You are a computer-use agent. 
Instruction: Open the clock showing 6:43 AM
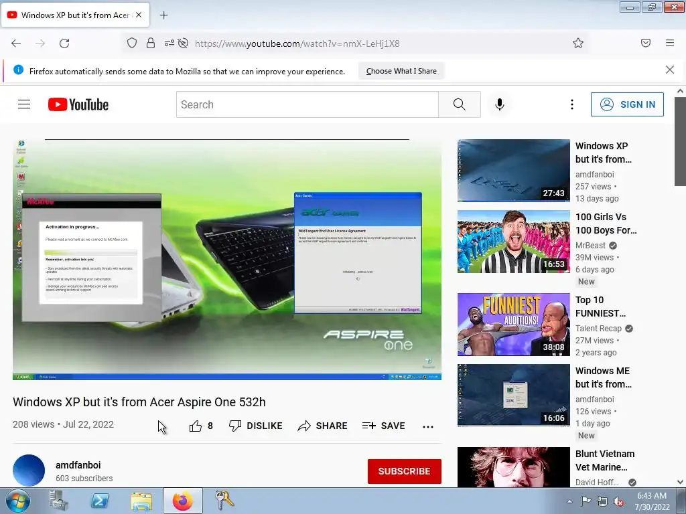(652, 501)
